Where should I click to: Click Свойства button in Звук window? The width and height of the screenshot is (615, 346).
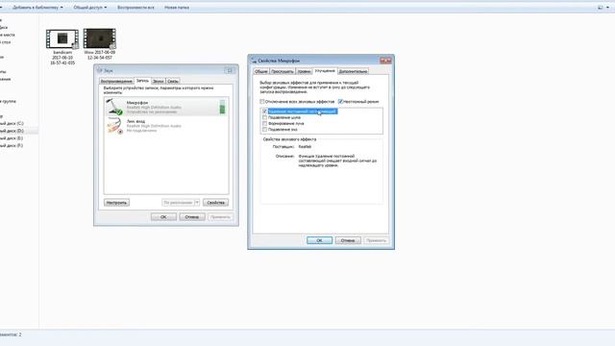(215, 203)
